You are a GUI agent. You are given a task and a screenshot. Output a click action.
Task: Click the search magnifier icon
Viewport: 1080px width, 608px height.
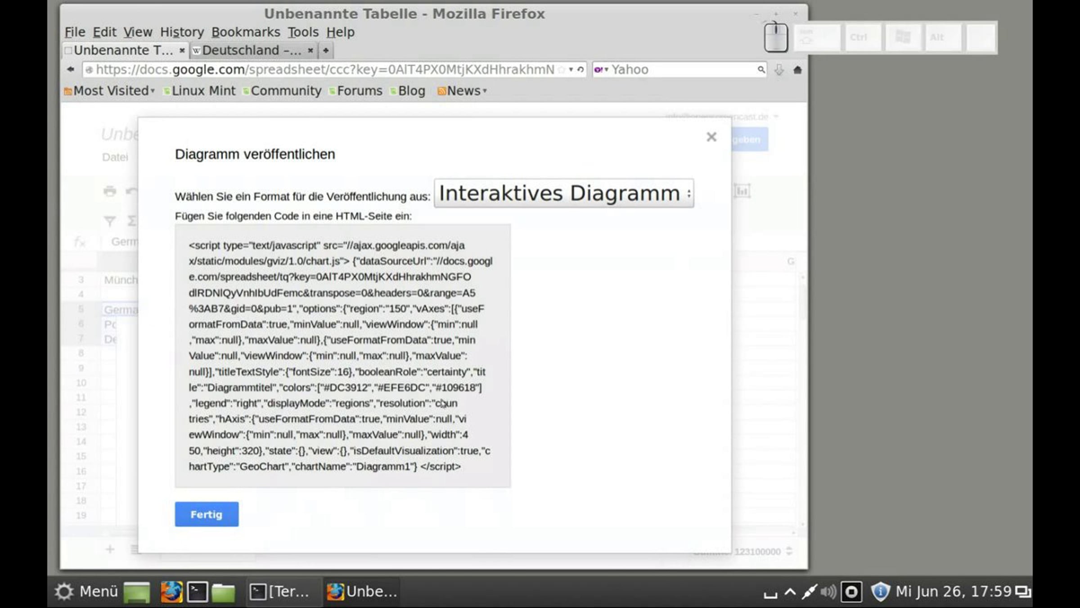click(x=761, y=69)
